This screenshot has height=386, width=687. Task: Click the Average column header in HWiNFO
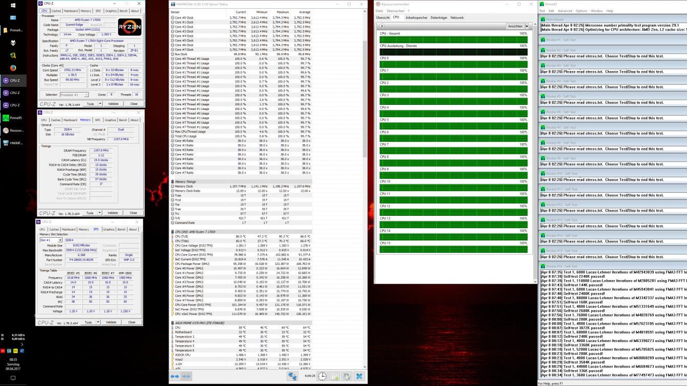pyautogui.click(x=305, y=12)
